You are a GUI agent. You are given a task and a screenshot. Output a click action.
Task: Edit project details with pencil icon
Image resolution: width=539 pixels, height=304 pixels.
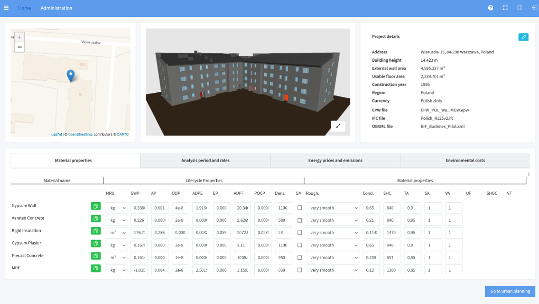pyautogui.click(x=523, y=37)
